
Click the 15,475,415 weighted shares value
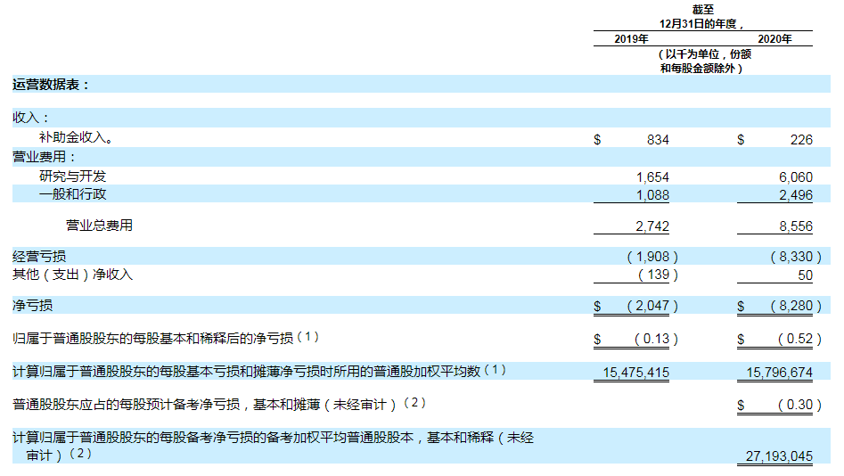point(635,372)
